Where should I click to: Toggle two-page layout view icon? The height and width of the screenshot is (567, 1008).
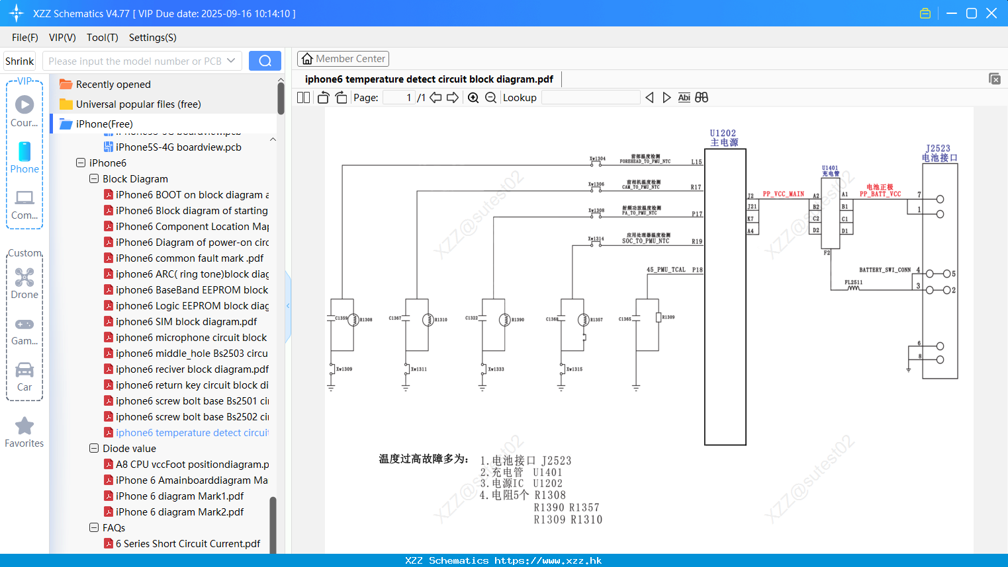(x=304, y=98)
